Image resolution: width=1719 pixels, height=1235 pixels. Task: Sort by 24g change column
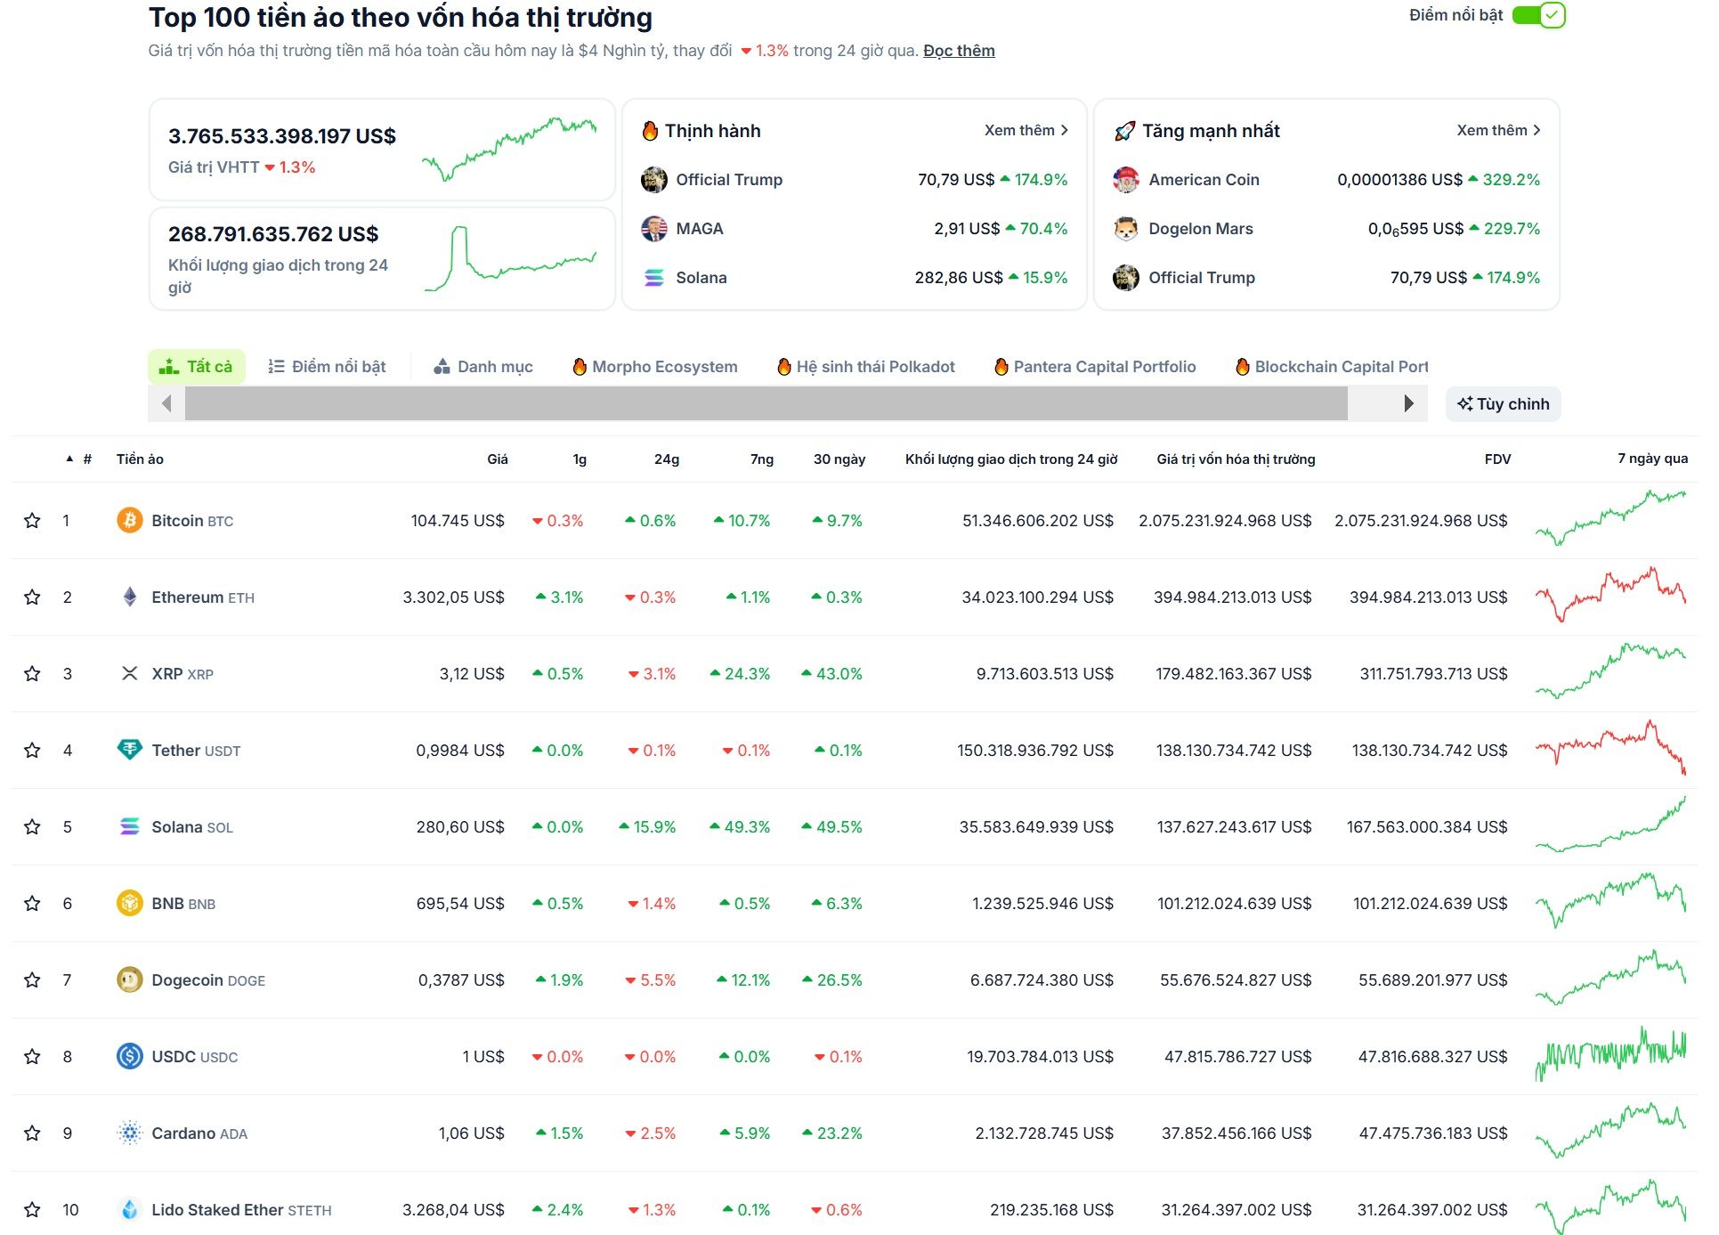667,459
